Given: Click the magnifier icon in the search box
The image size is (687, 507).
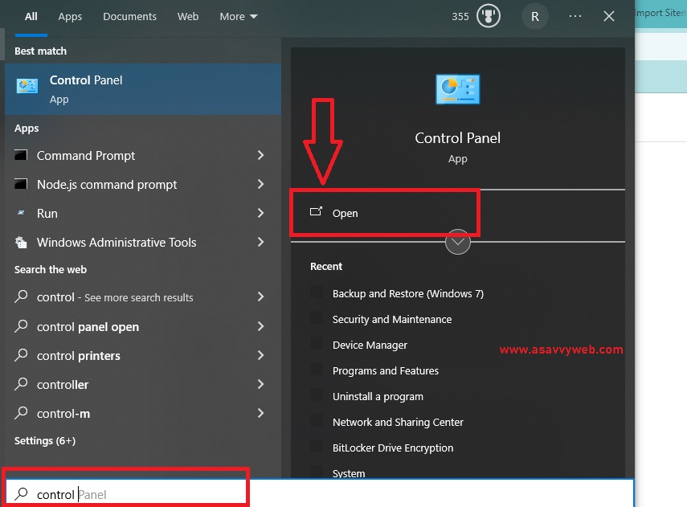Looking at the screenshot, I should click(21, 494).
